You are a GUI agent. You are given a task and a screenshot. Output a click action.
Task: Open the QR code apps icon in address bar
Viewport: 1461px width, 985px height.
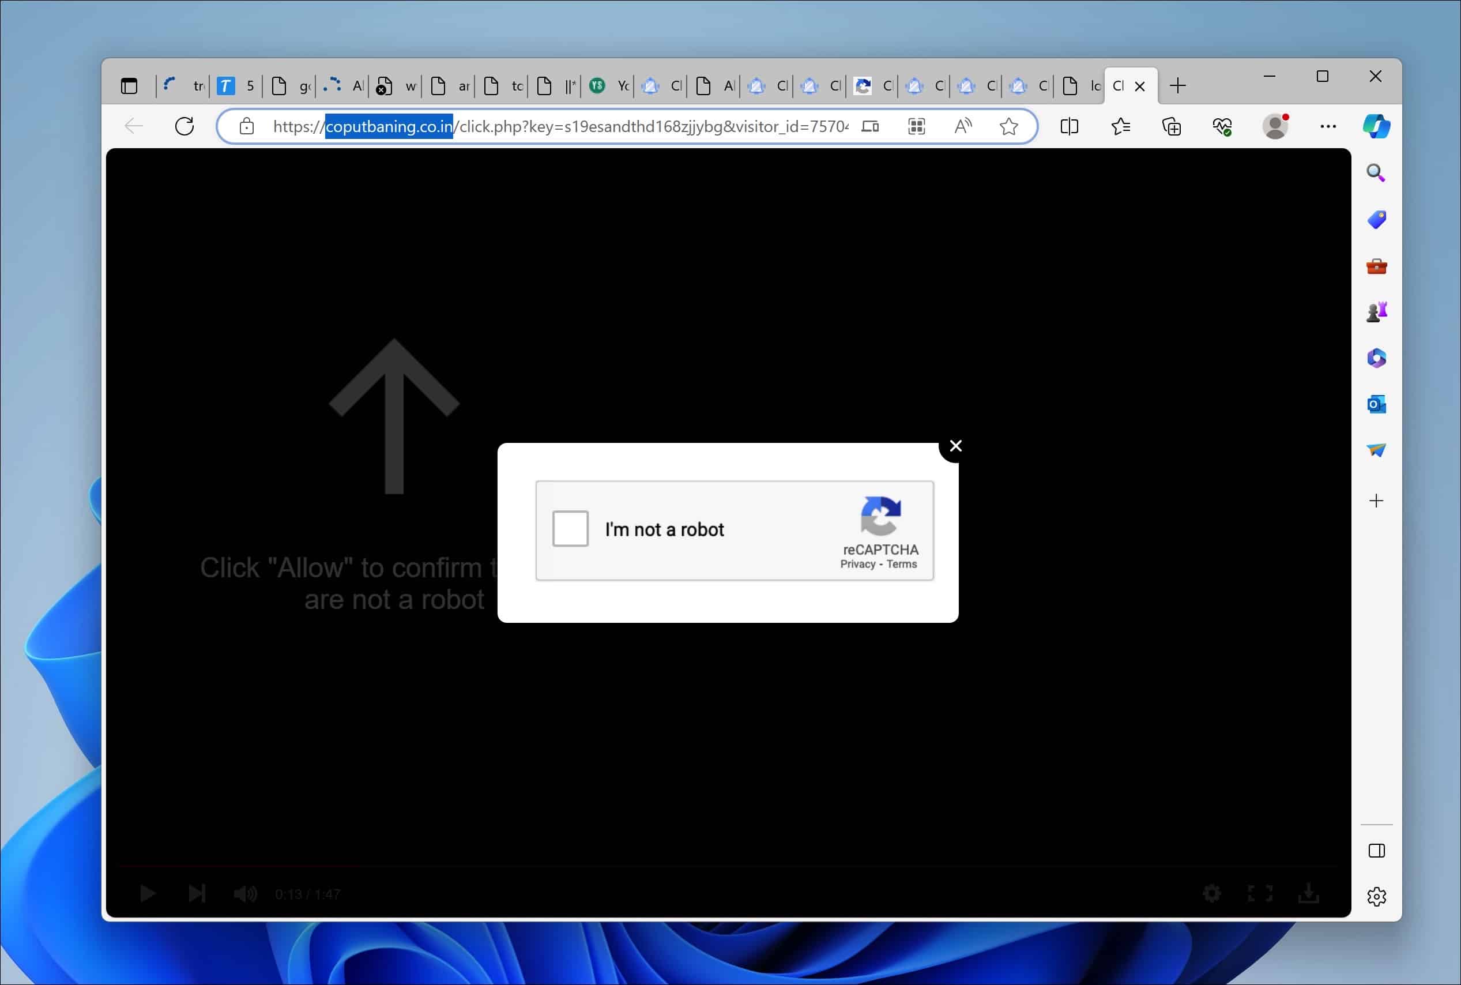coord(916,126)
